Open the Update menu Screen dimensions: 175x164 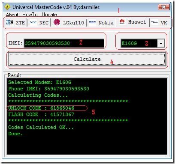pyautogui.click(x=49, y=15)
